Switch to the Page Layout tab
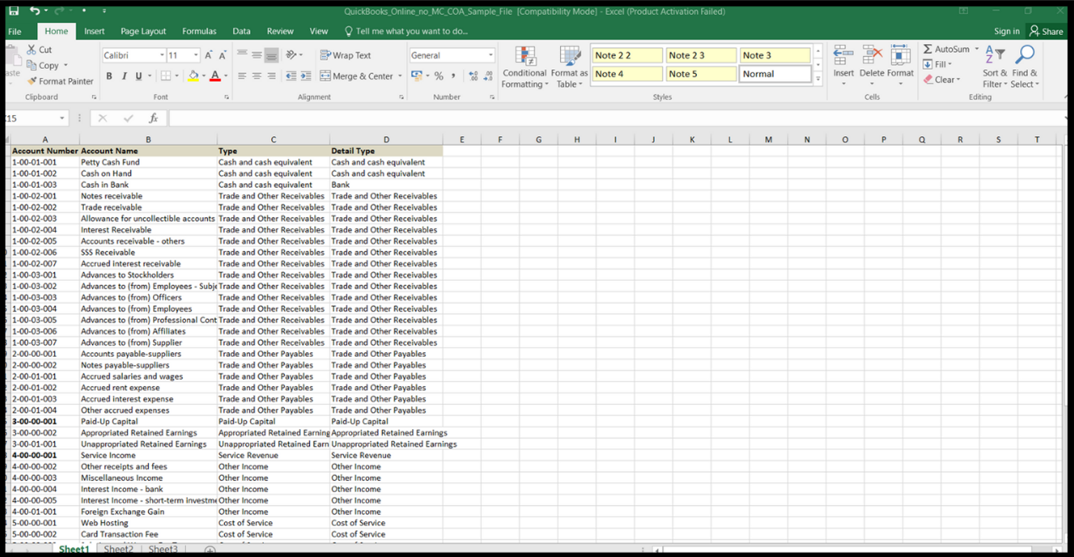 click(143, 31)
